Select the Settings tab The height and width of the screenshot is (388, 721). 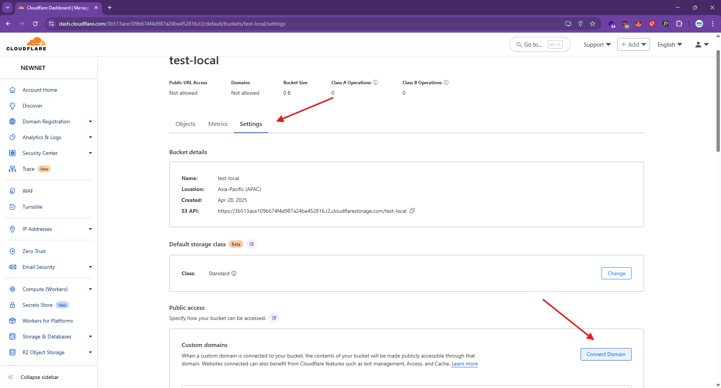click(251, 124)
